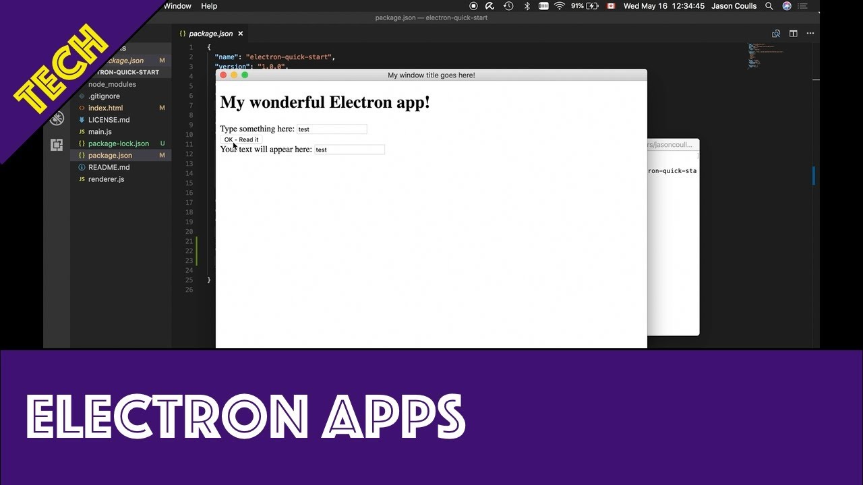
Task: Click line number 1 in the editor gutter
Action: pyautogui.click(x=191, y=47)
